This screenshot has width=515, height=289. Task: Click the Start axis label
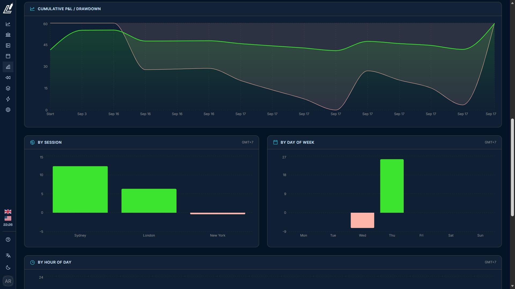(50, 114)
